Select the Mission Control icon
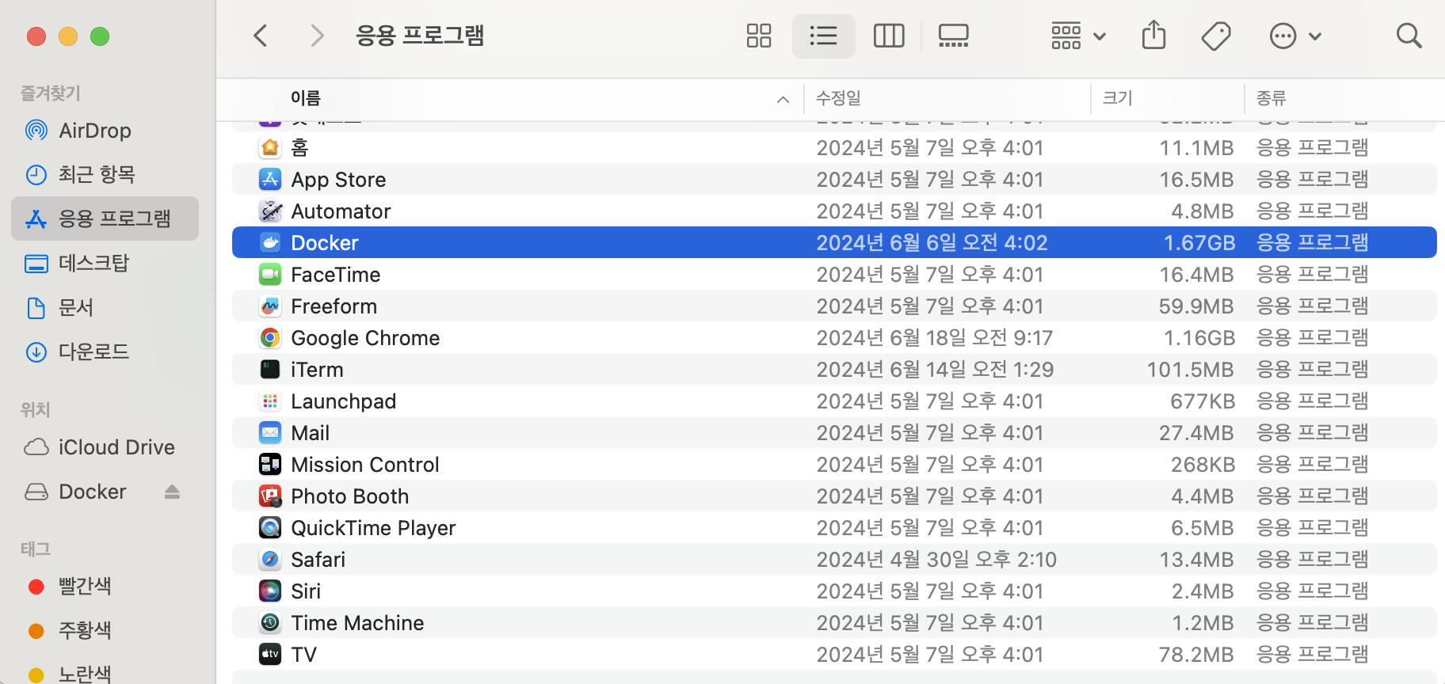This screenshot has height=684, width=1445. [x=270, y=464]
